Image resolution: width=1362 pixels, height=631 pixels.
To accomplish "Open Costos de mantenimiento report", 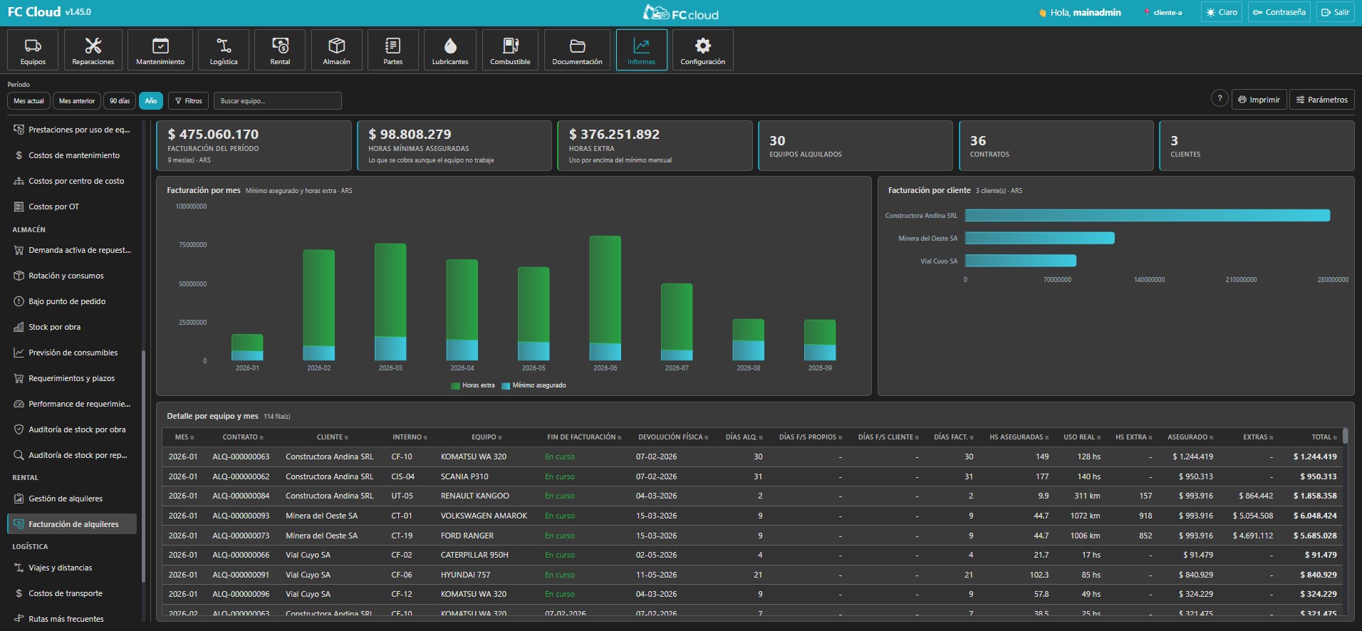I will pos(73,155).
